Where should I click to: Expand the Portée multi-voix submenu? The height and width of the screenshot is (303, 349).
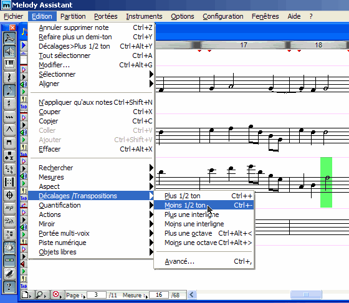point(91,233)
